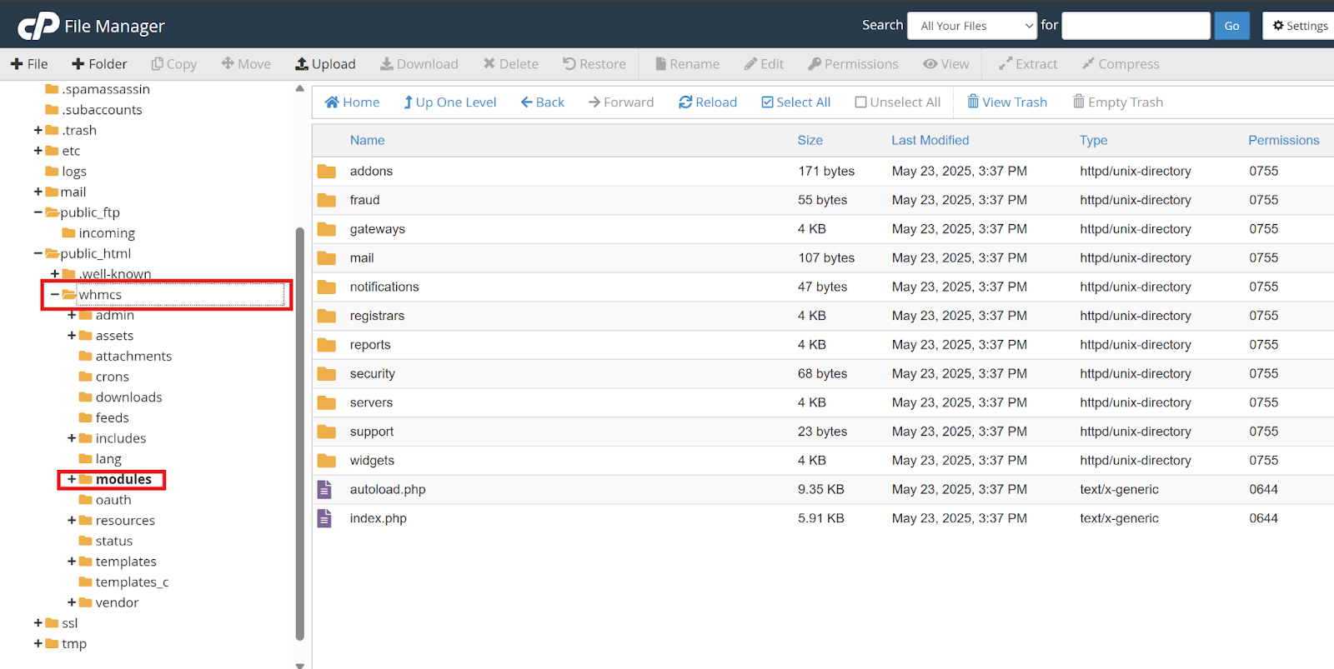The width and height of the screenshot is (1334, 669).
Task: Click the fraud folder icon
Action: click(x=327, y=200)
